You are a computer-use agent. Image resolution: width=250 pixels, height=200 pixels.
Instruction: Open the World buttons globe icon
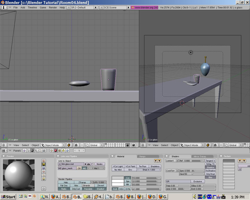coord(68,150)
